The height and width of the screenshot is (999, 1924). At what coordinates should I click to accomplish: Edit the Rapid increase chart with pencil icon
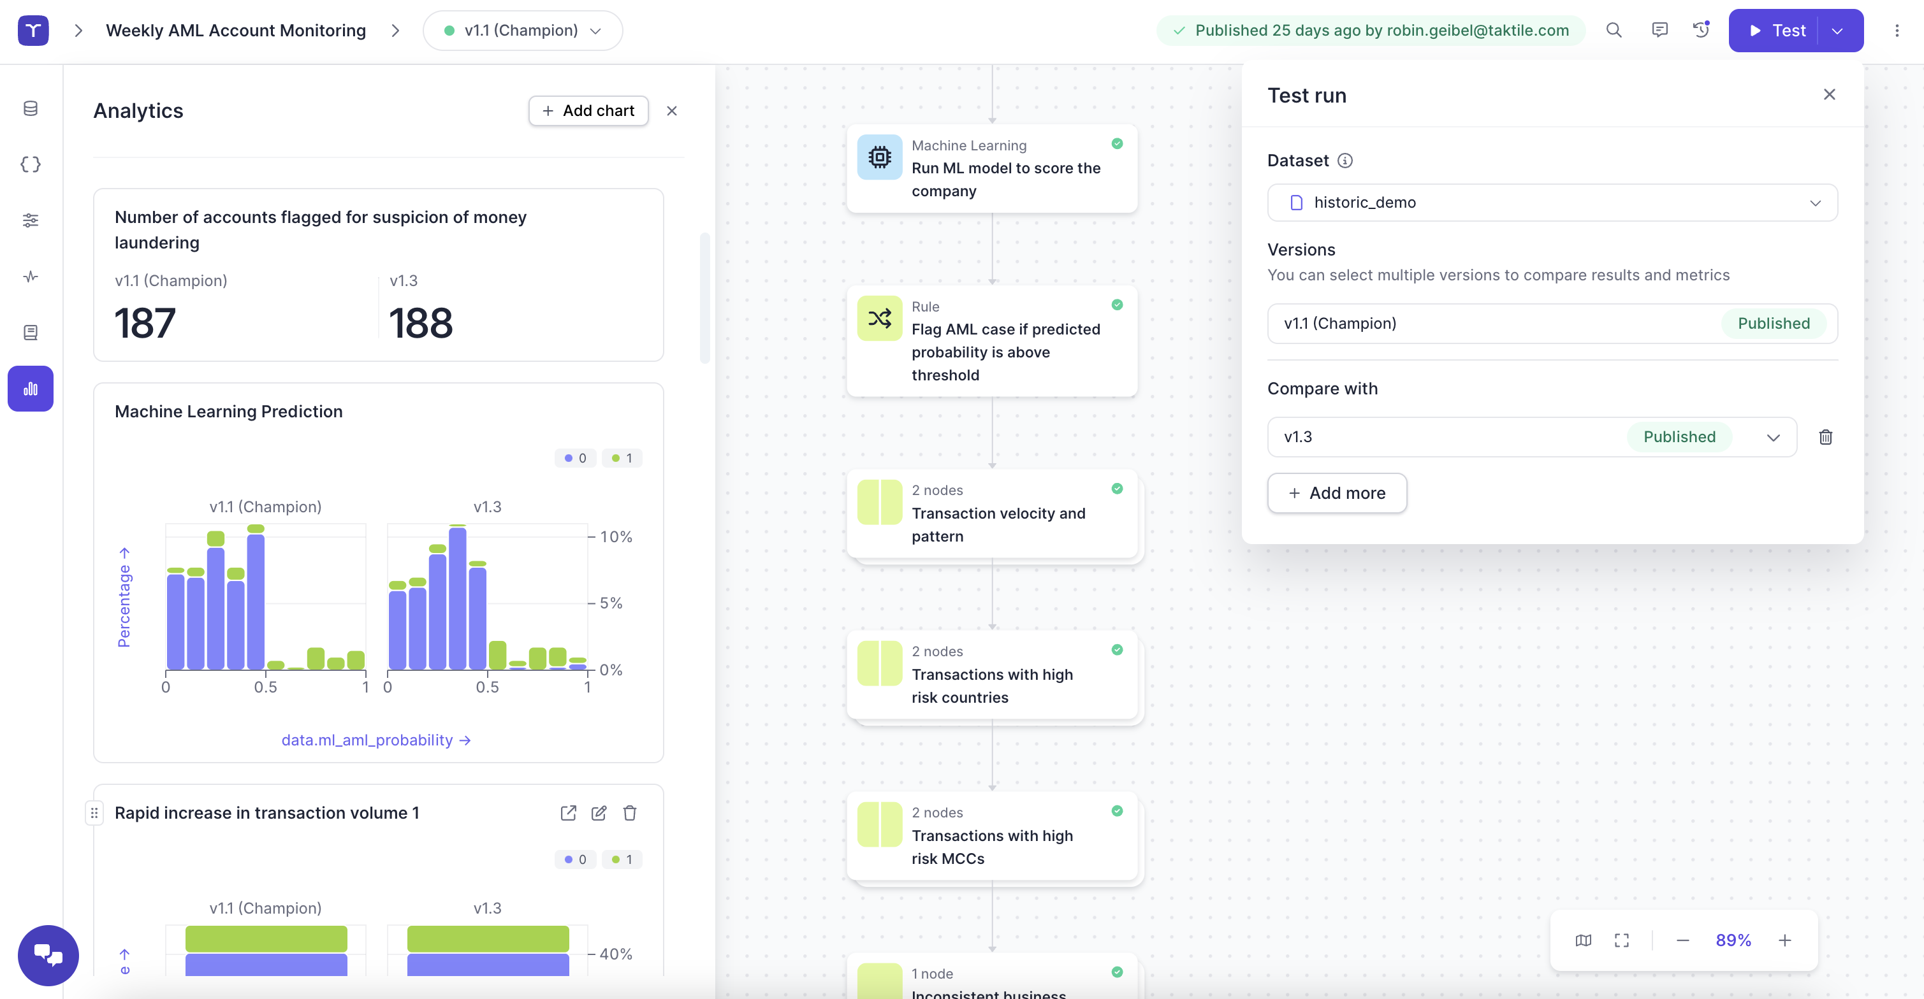click(x=598, y=812)
